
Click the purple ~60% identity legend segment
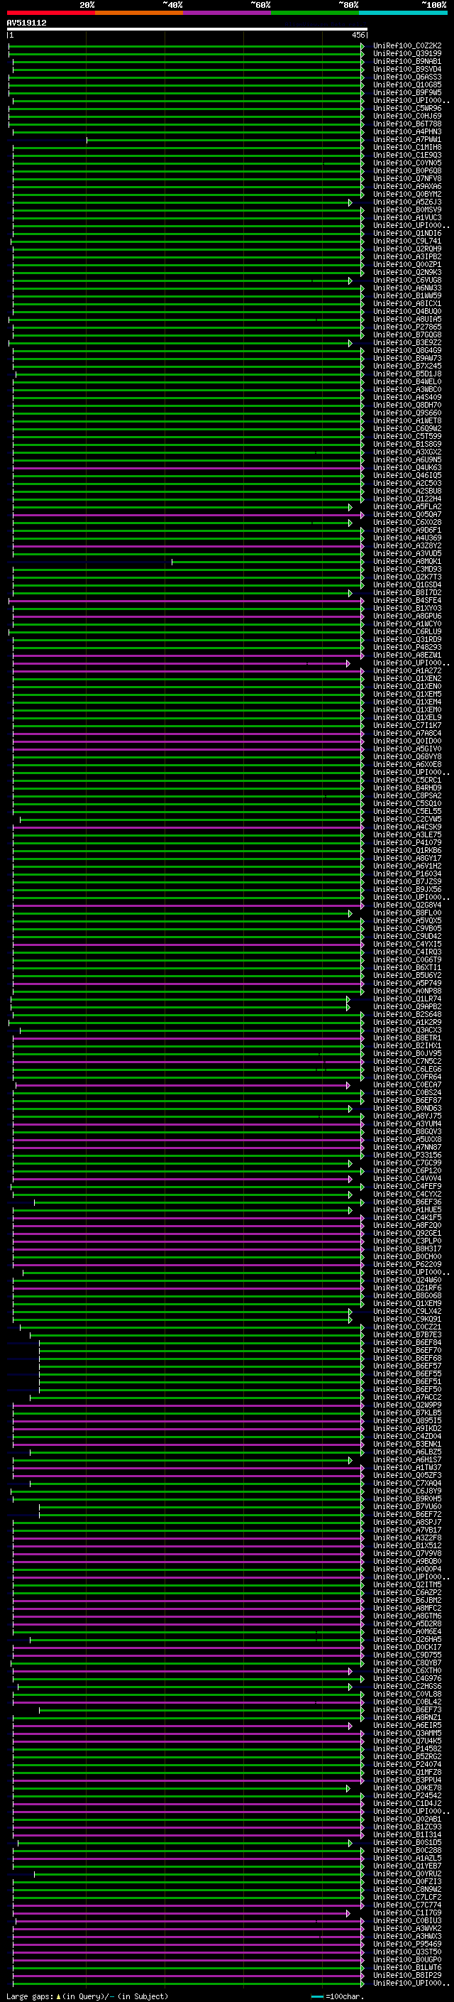point(226,13)
